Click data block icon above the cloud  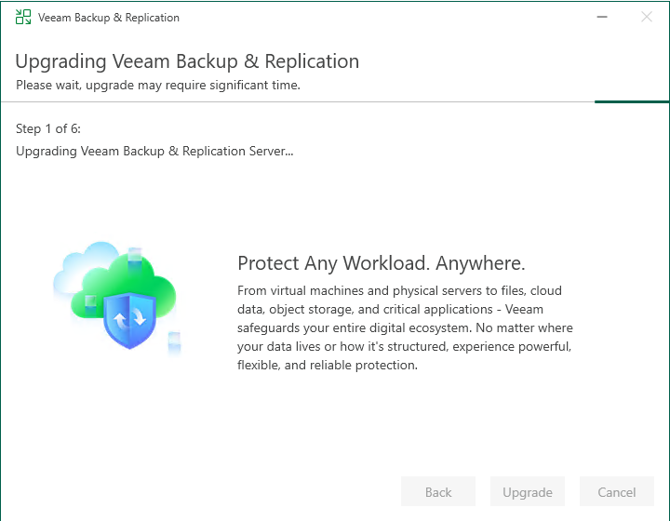tap(135, 254)
